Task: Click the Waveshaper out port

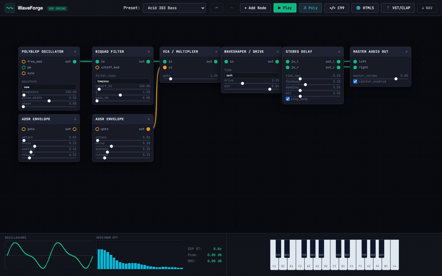Action: [277, 62]
